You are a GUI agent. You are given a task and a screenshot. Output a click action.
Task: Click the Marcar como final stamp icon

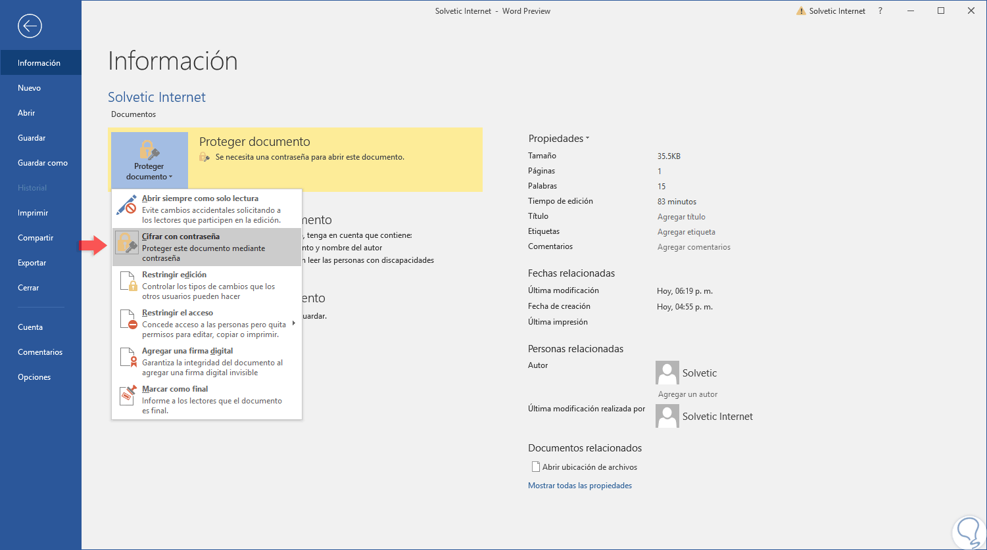click(128, 395)
